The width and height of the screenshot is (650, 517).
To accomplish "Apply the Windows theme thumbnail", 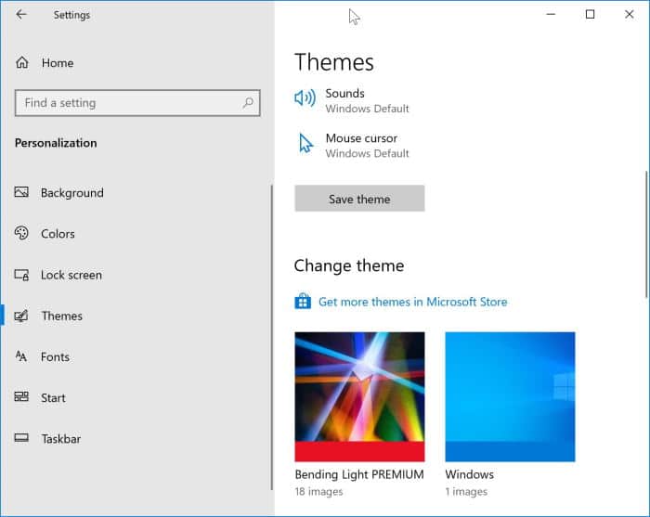I will coord(510,396).
